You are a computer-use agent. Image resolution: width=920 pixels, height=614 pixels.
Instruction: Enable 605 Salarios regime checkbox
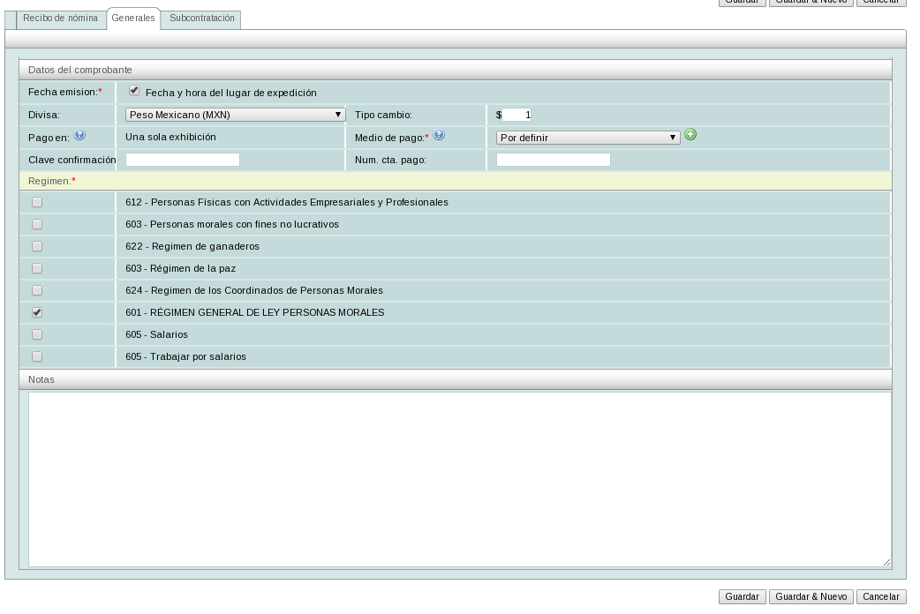click(x=37, y=334)
